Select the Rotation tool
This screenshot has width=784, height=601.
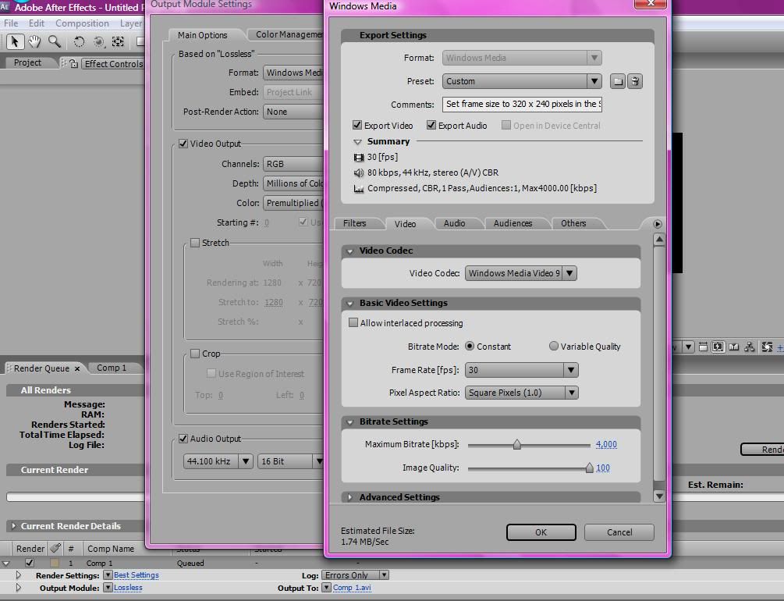80,41
